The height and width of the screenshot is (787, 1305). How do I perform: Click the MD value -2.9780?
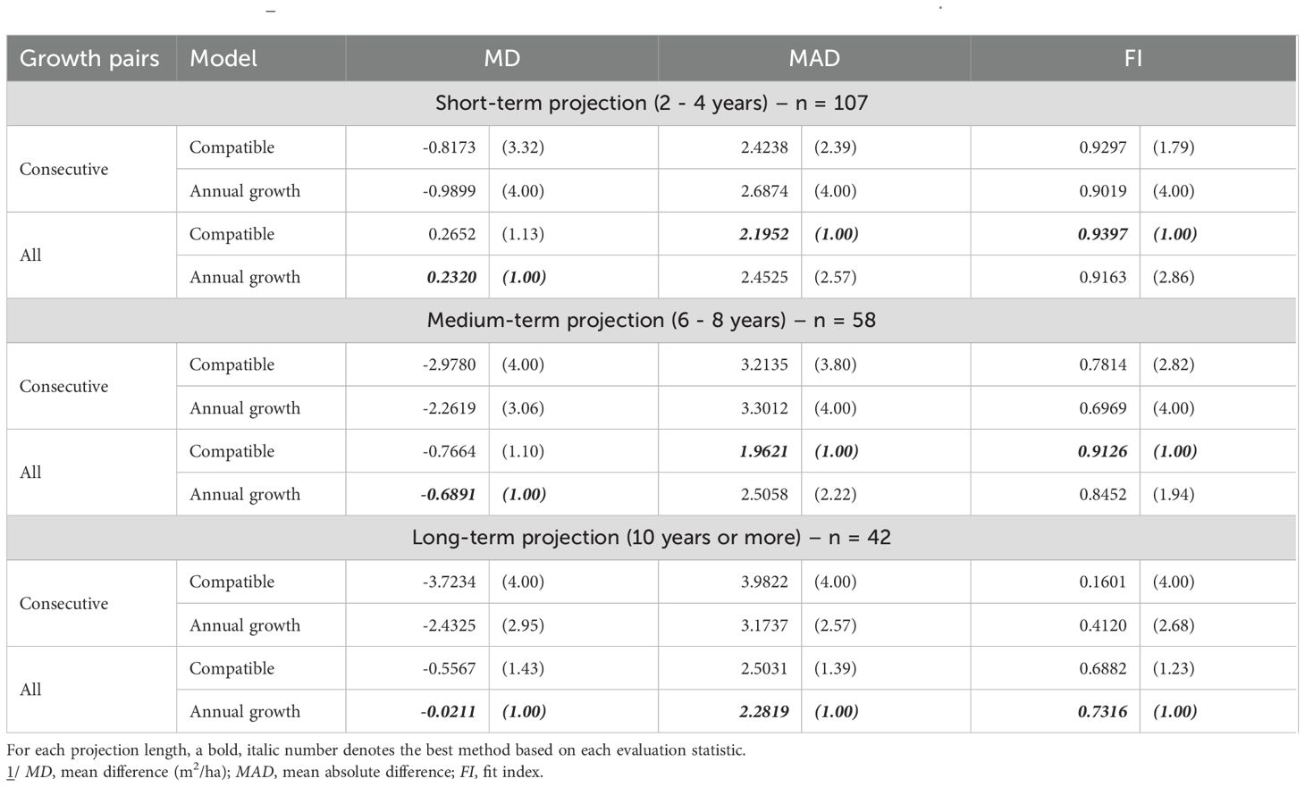pyautogui.click(x=450, y=364)
